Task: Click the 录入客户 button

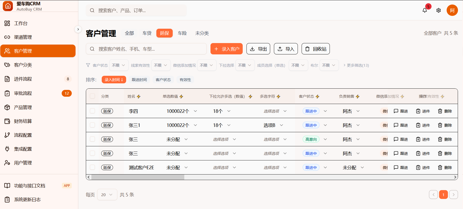Action: click(227, 49)
